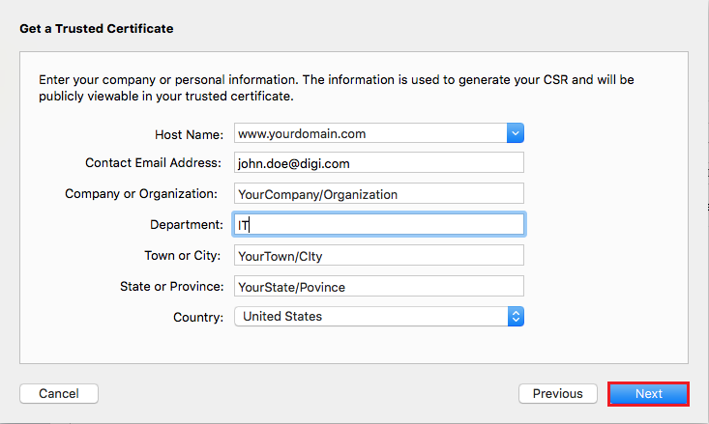The height and width of the screenshot is (424, 709).
Task: Click the Town or City input field
Action: pyautogui.click(x=378, y=255)
